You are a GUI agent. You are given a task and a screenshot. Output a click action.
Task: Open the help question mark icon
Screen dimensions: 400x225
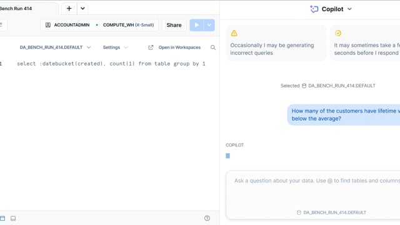[x=207, y=218]
